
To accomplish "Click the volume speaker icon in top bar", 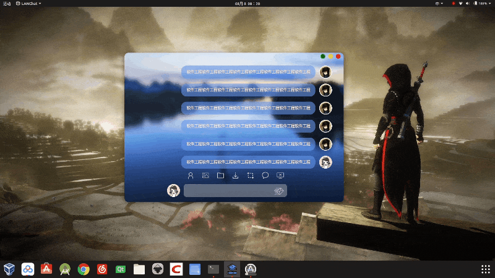I will click(468, 4).
